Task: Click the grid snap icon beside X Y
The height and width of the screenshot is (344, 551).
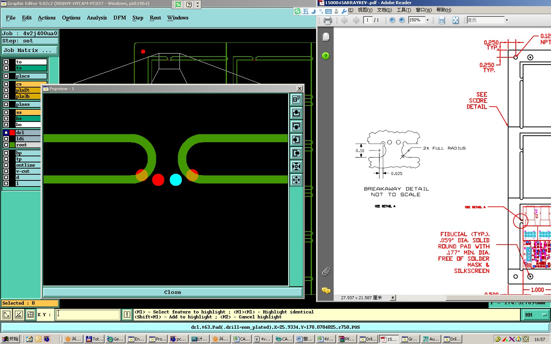Action: pyautogui.click(x=31, y=315)
